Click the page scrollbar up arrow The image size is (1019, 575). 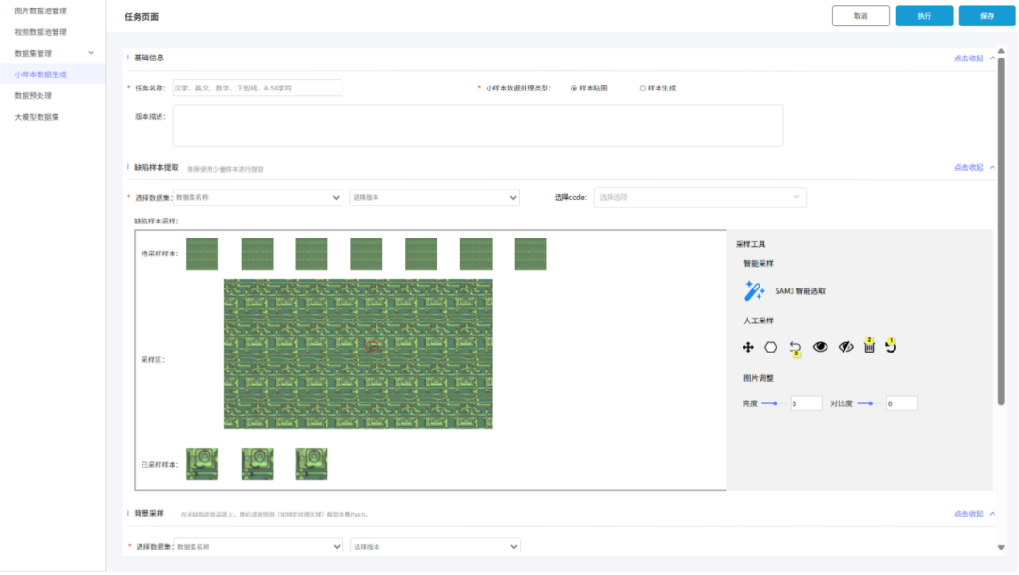(x=1001, y=51)
